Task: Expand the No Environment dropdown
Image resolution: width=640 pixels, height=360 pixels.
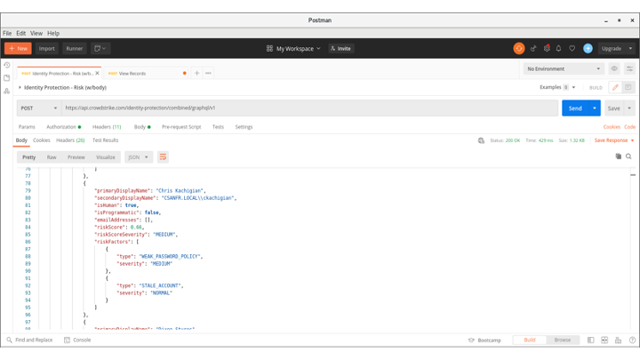Action: click(x=563, y=68)
